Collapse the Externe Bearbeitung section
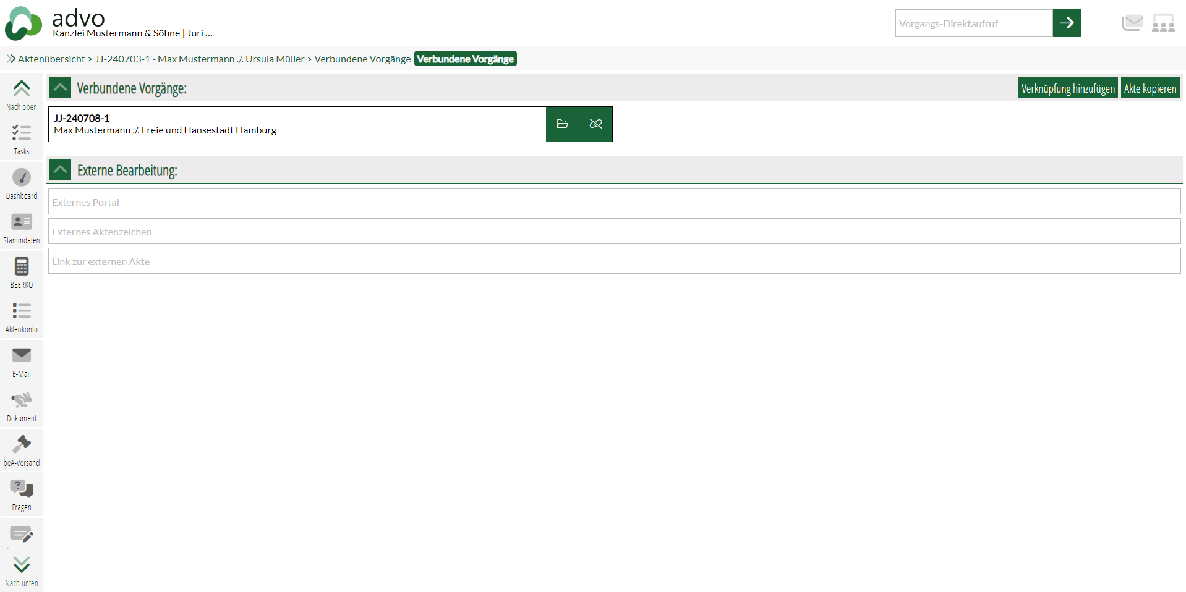The image size is (1186, 592). [x=61, y=170]
